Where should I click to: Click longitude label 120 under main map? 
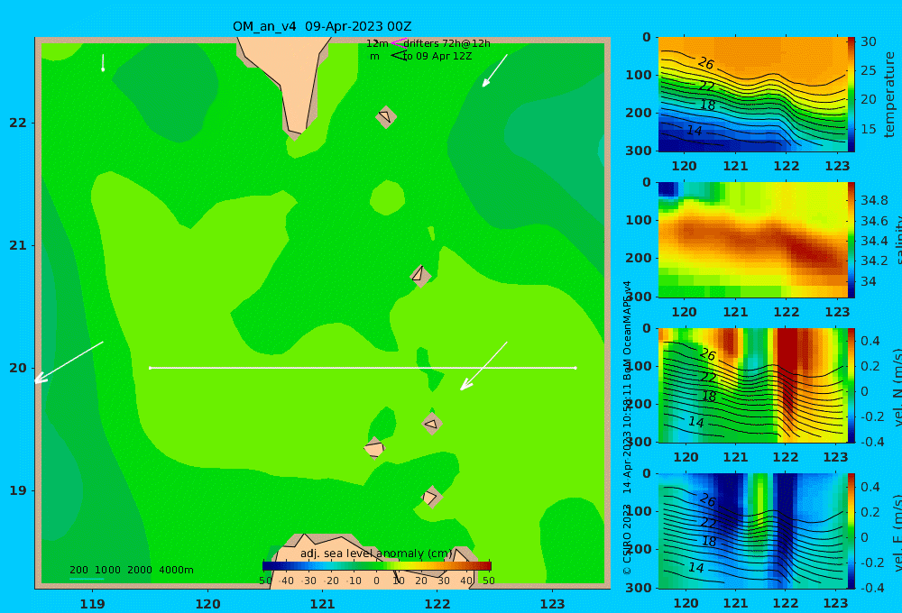(207, 604)
